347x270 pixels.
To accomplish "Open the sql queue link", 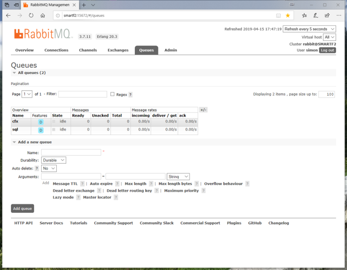I will pyautogui.click(x=15, y=129).
